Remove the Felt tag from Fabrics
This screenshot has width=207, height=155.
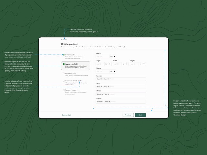pos(108,94)
